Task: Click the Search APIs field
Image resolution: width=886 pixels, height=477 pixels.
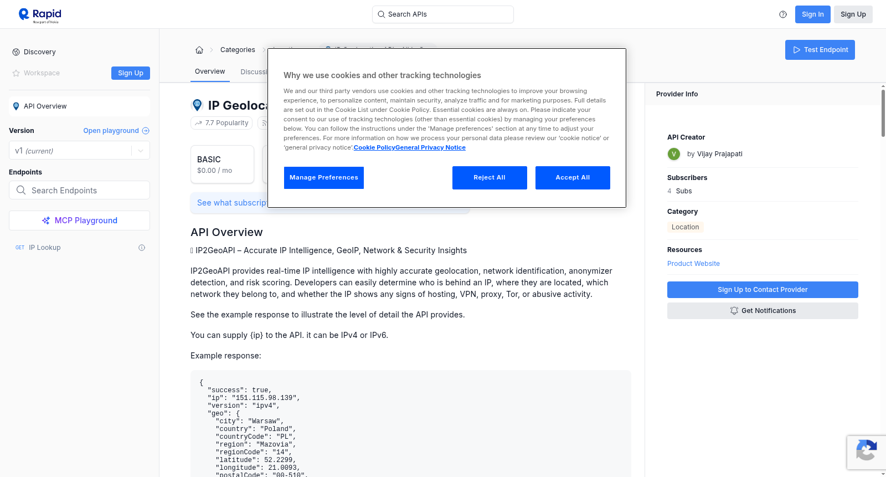Action: [x=443, y=14]
